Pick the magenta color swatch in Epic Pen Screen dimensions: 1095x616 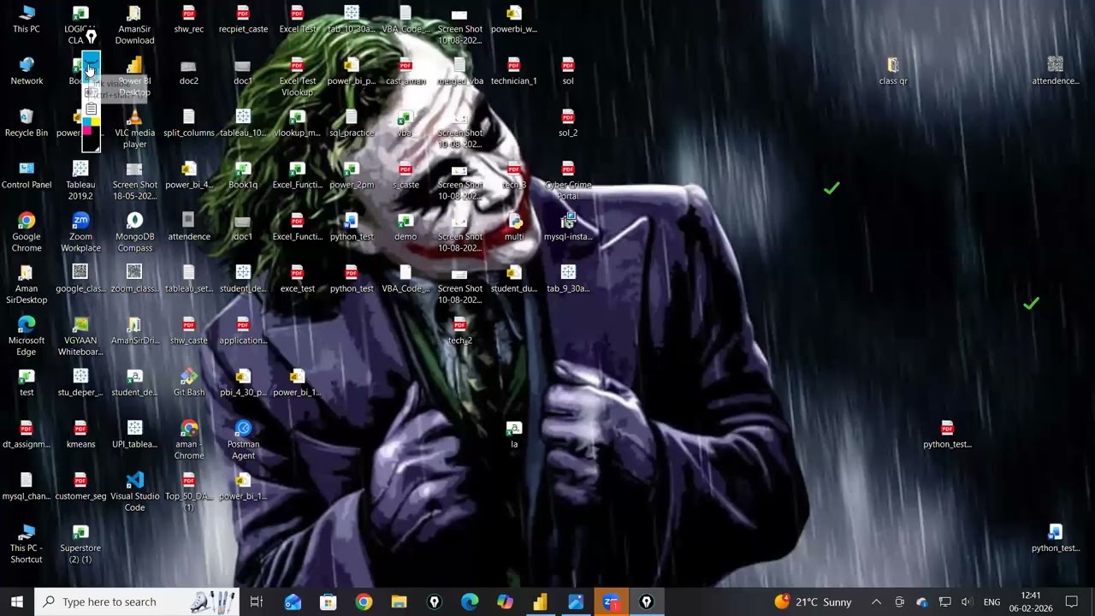click(86, 130)
